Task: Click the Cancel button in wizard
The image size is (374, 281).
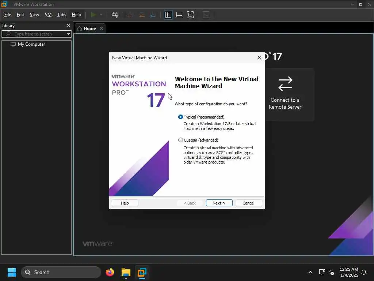Action: (248, 203)
